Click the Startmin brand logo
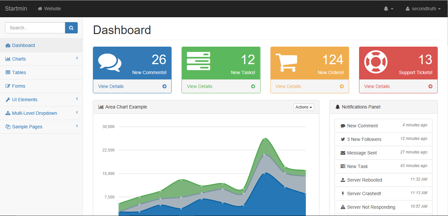This screenshot has width=448, height=216. [x=16, y=9]
